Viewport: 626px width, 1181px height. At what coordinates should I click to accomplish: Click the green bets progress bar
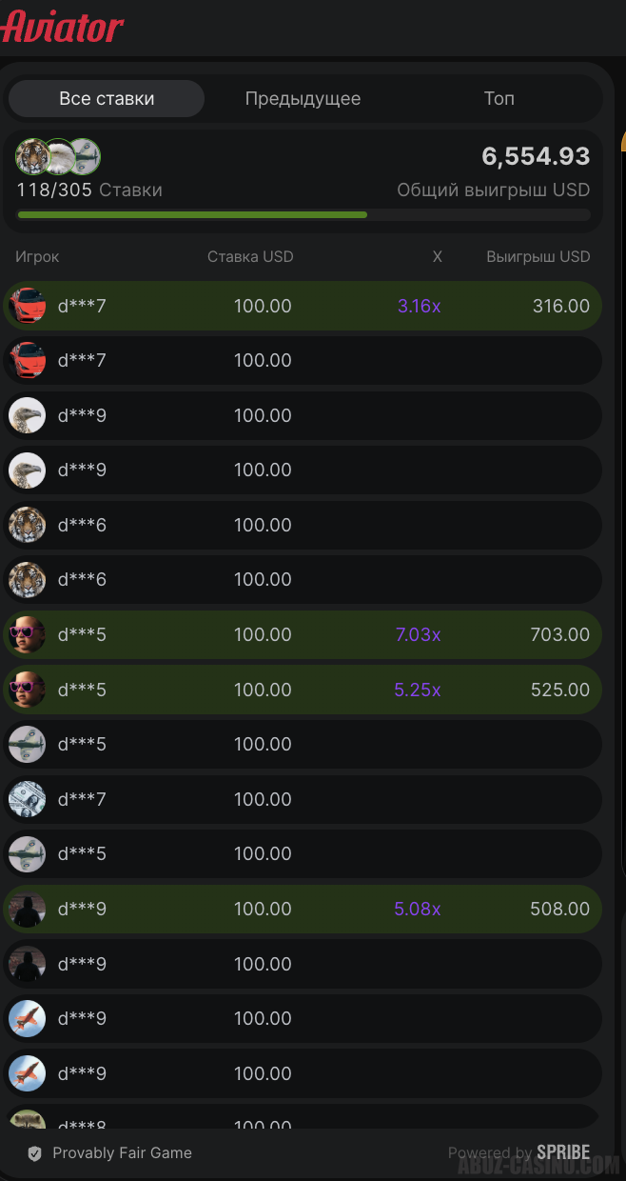point(192,215)
